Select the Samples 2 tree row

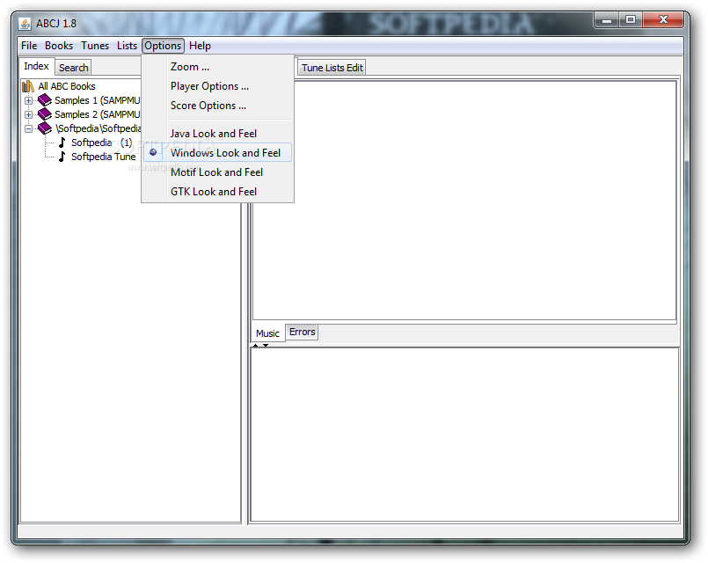pyautogui.click(x=98, y=114)
